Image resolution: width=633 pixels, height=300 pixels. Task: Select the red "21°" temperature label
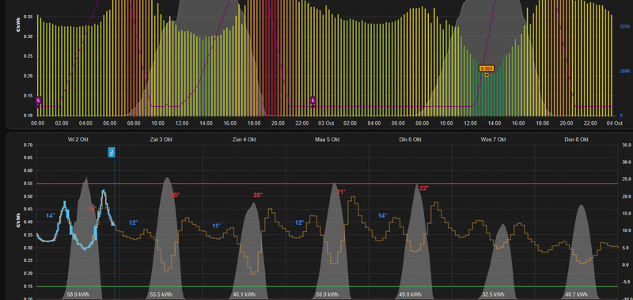coord(341,192)
